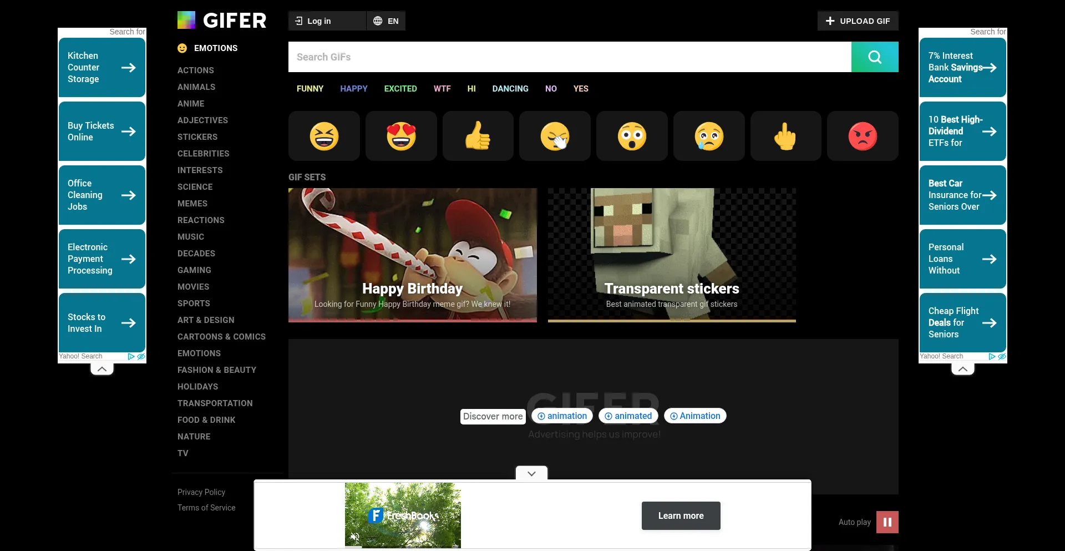Click the facepalm snapping emoji

554,136
